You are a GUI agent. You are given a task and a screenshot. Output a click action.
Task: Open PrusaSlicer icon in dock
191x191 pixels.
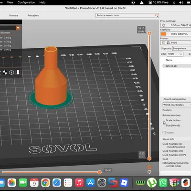coord(186,183)
